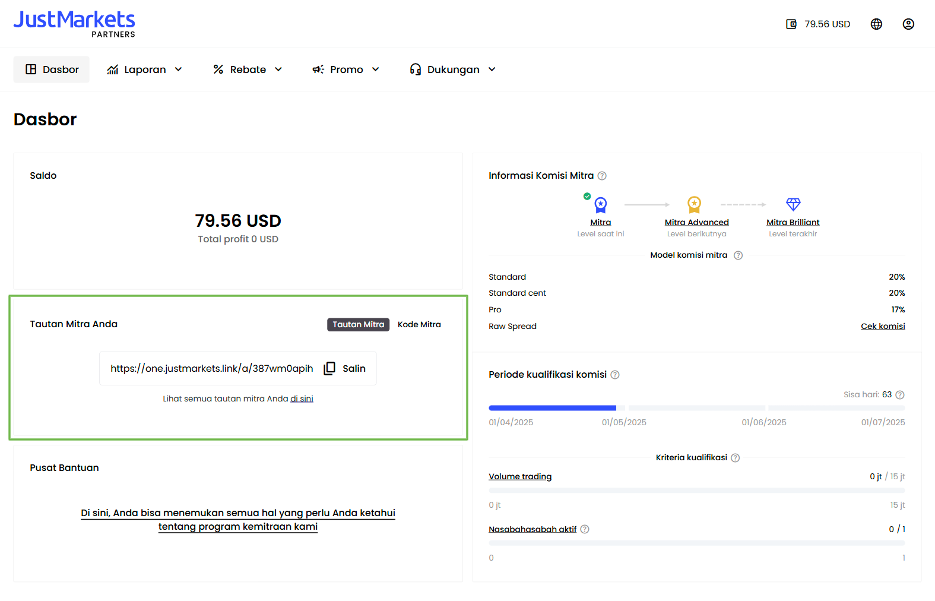Click the Promo megaphone icon

(318, 69)
